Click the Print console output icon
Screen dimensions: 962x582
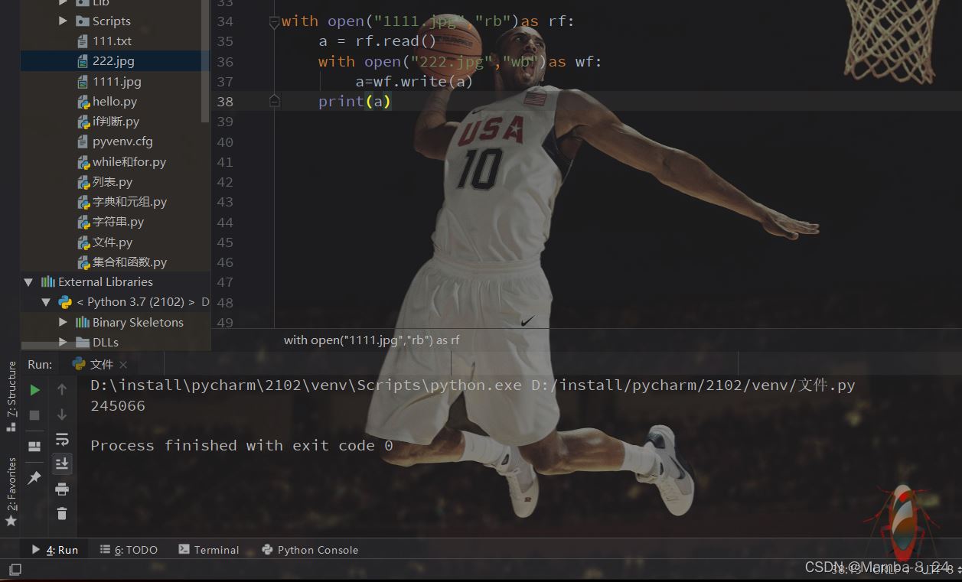point(62,489)
